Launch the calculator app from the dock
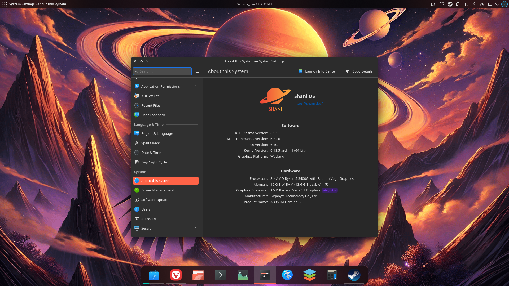Image resolution: width=509 pixels, height=286 pixels. point(332,275)
